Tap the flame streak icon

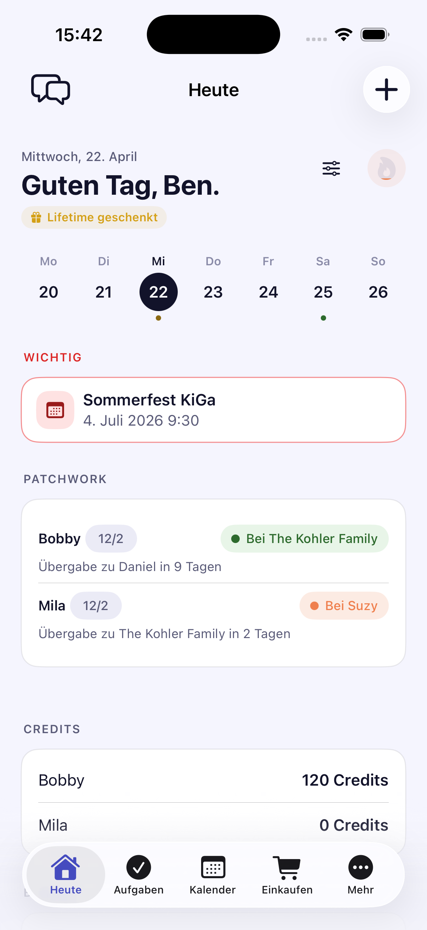(386, 168)
